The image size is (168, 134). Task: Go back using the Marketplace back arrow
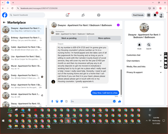tap(4, 22)
